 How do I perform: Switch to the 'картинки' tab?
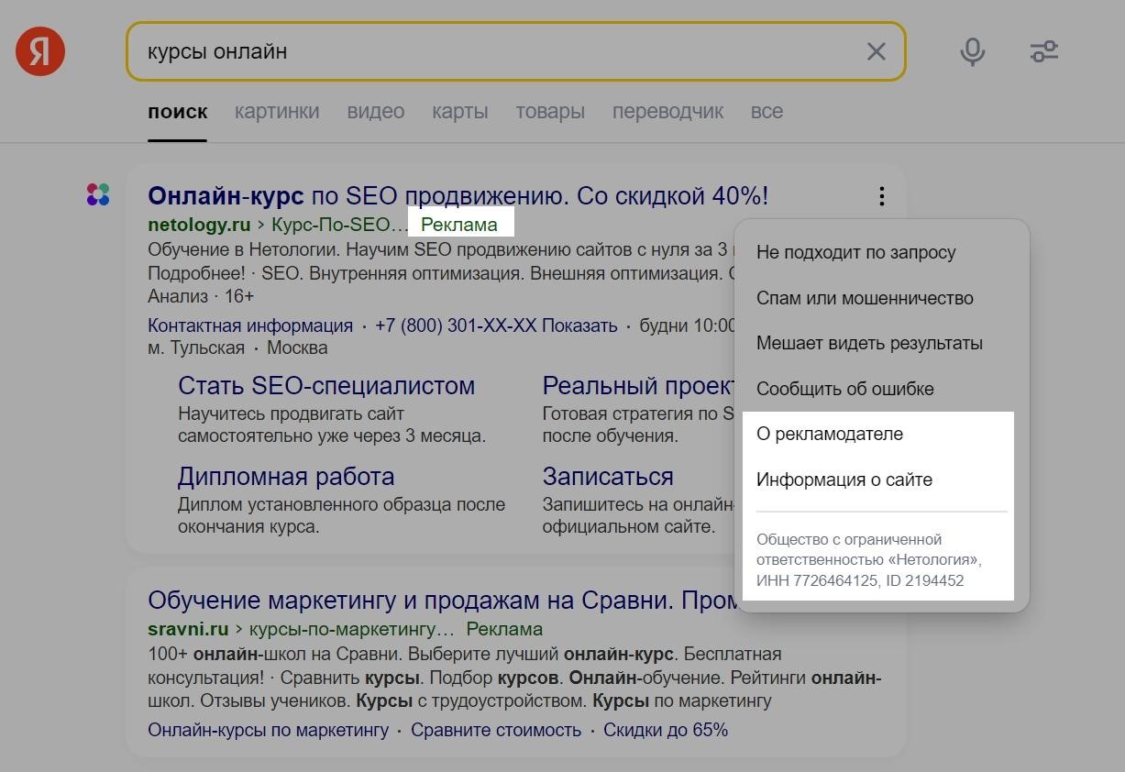[277, 112]
